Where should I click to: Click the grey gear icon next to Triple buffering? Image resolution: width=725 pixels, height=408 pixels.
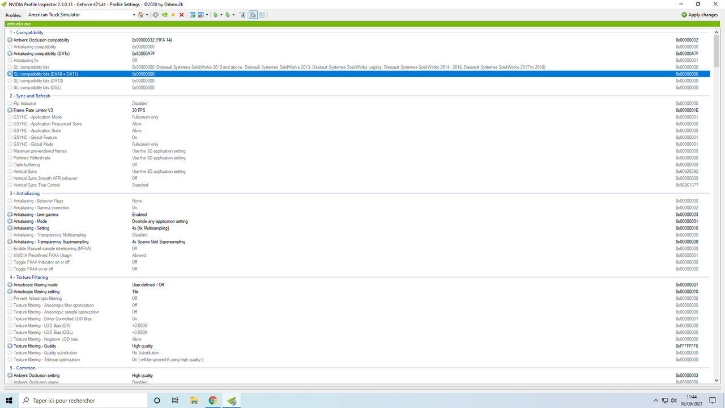10,165
